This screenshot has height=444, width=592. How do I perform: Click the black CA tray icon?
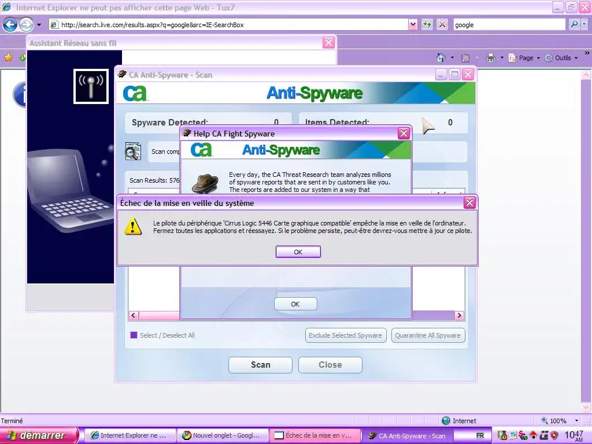(543, 435)
